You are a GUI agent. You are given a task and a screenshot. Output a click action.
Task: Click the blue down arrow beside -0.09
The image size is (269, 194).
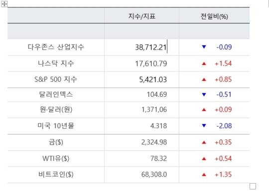tap(204, 47)
